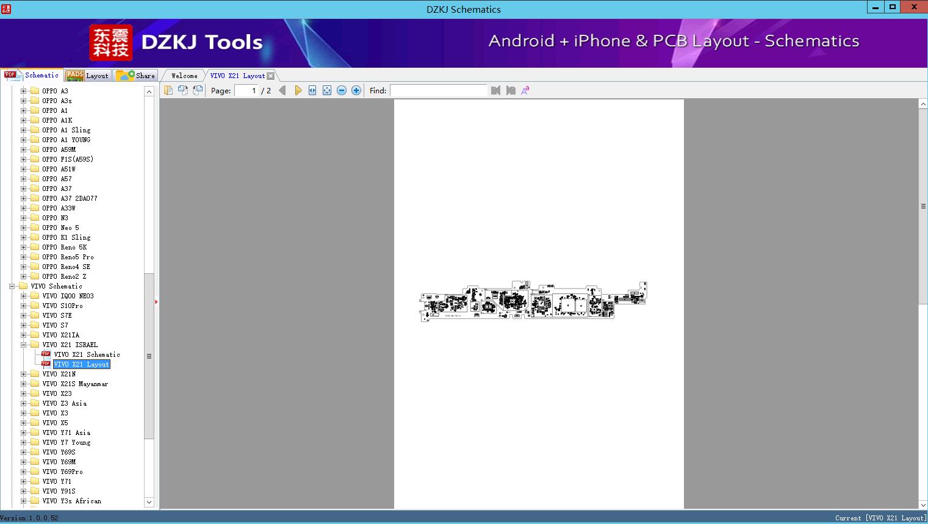Zoom out with the minus icon
Screen dimensions: 928x524
(x=342, y=90)
